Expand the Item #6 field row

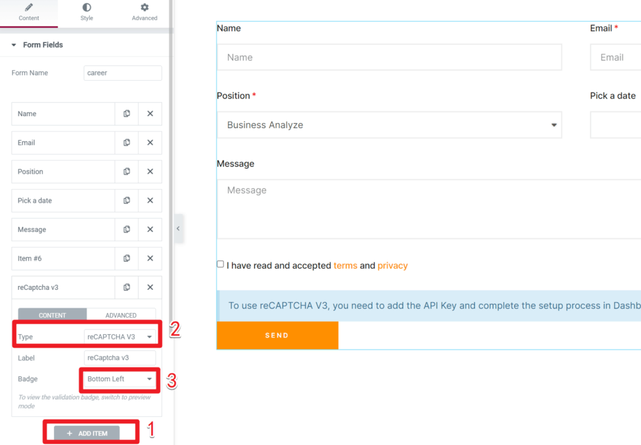tap(63, 258)
